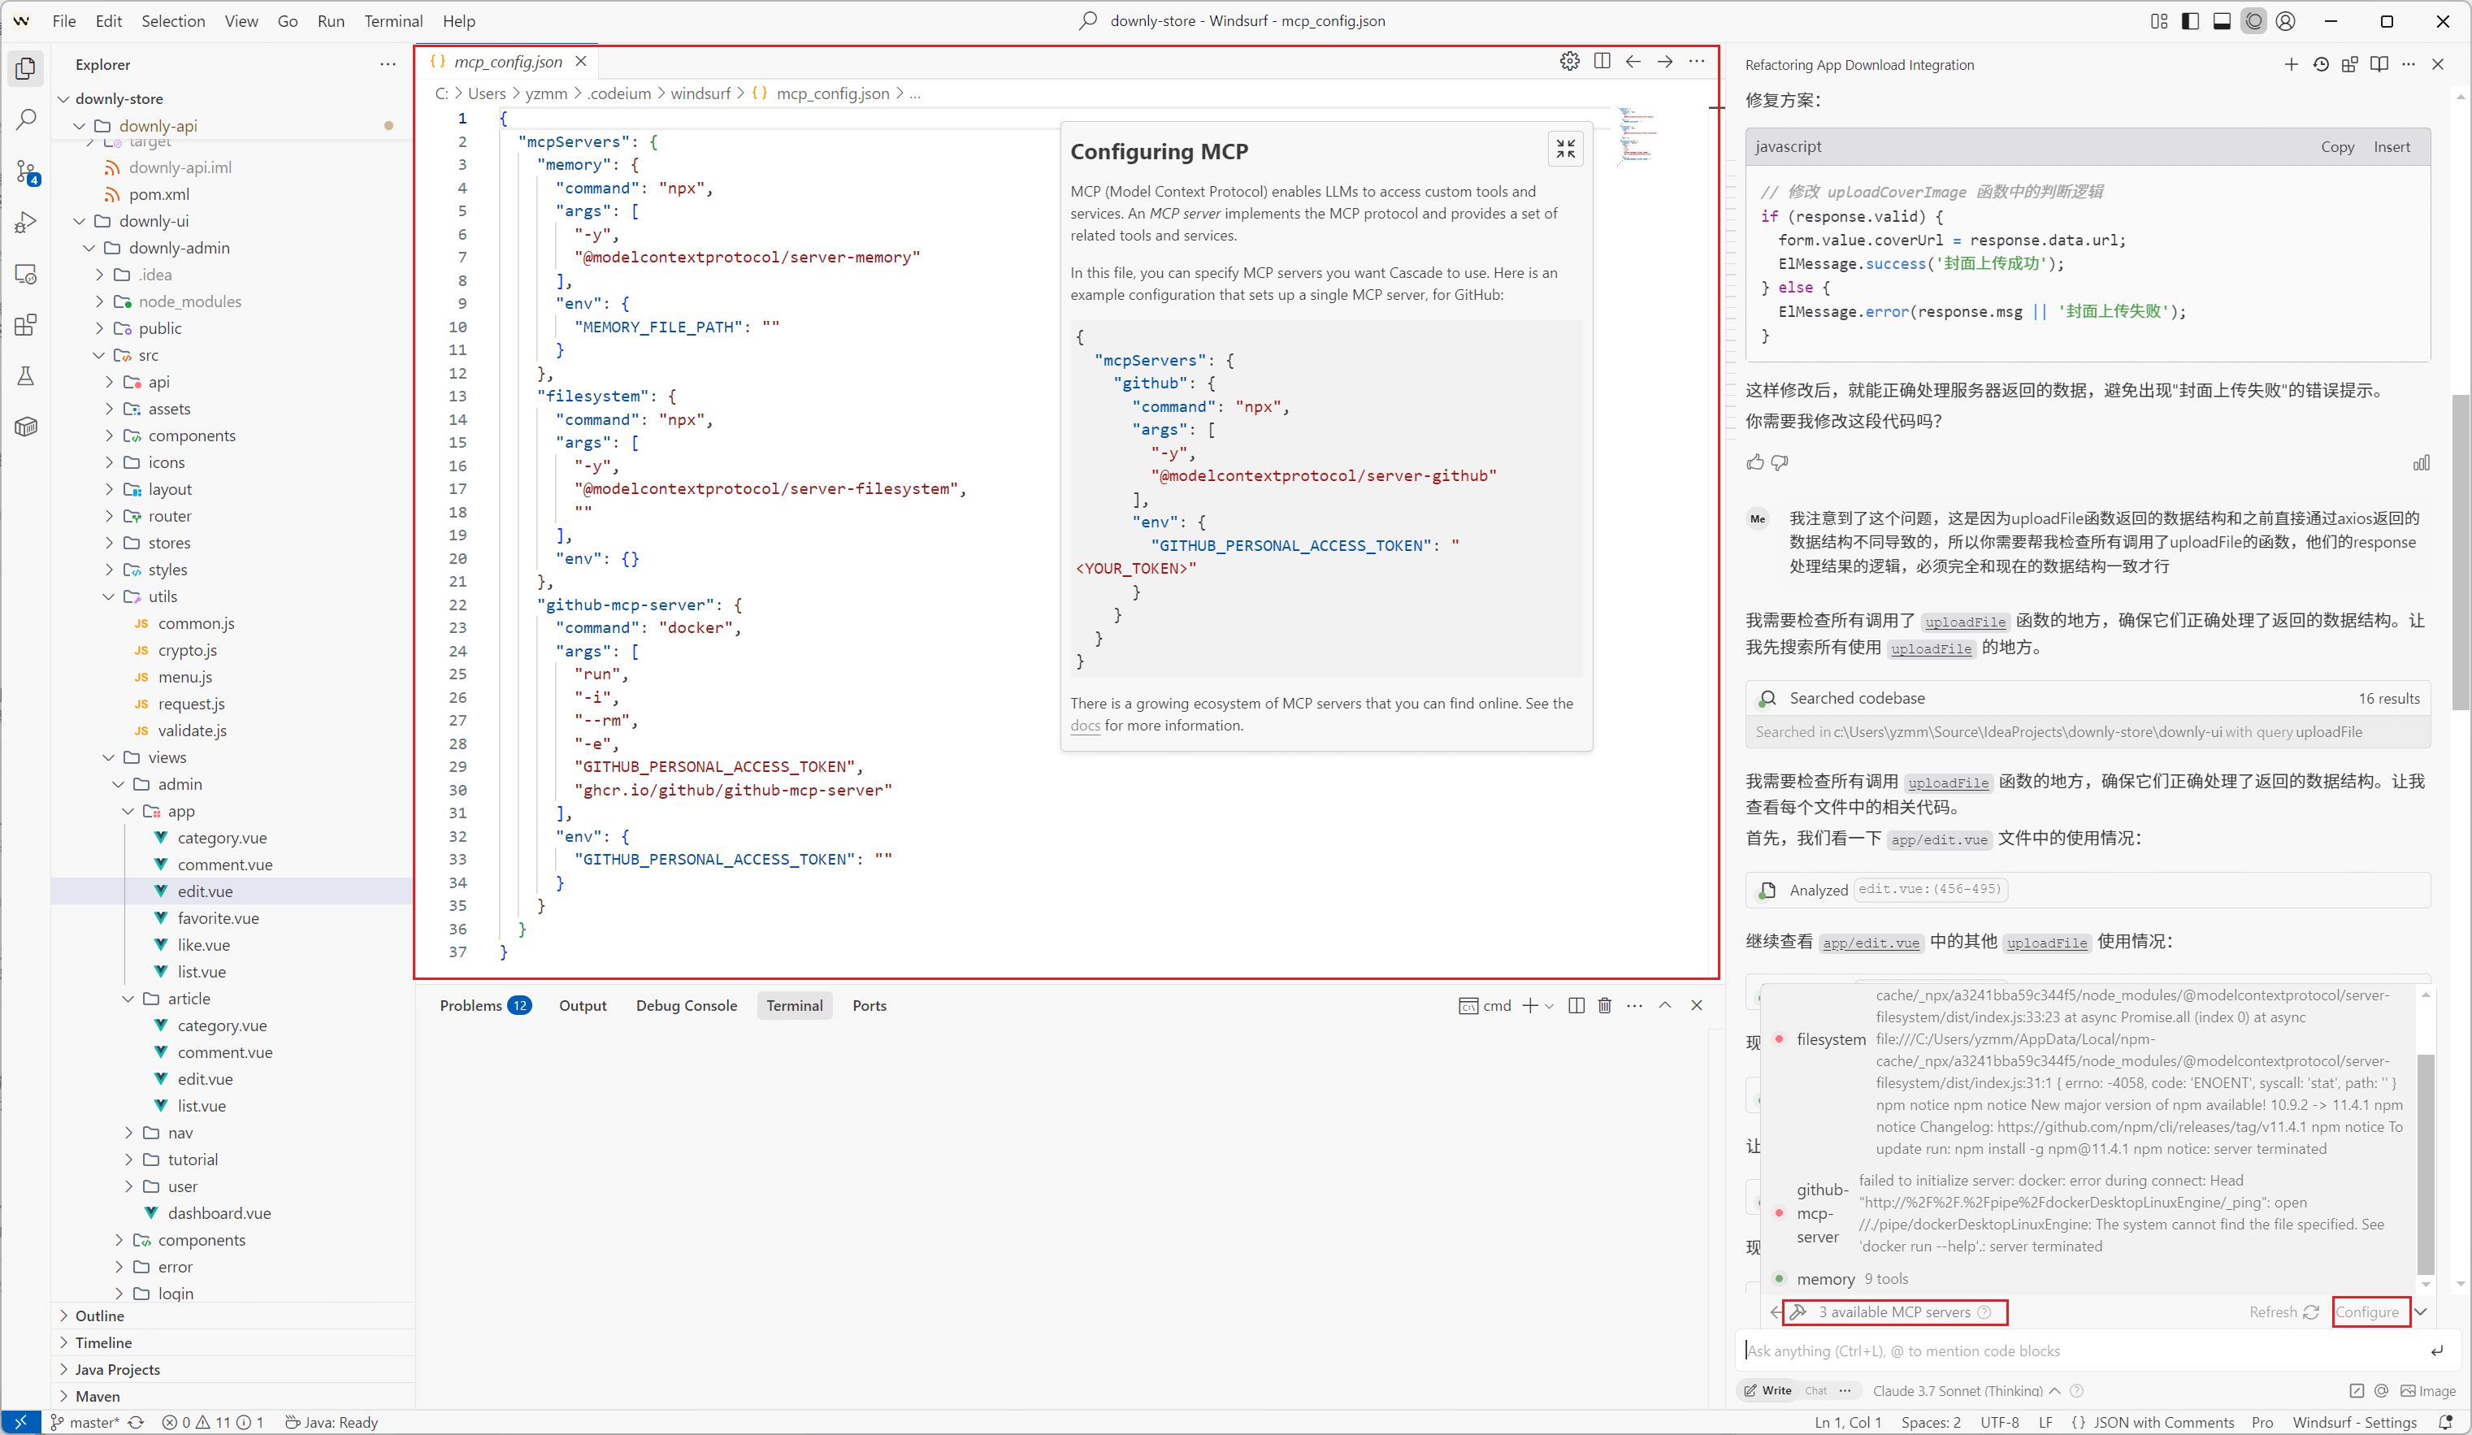Open the Cascade docs book icon

point(2379,65)
